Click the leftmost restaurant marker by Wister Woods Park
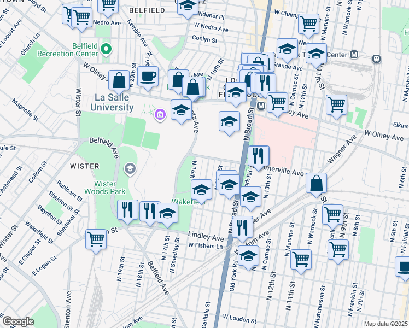409x328 pixels. pyautogui.click(x=127, y=212)
